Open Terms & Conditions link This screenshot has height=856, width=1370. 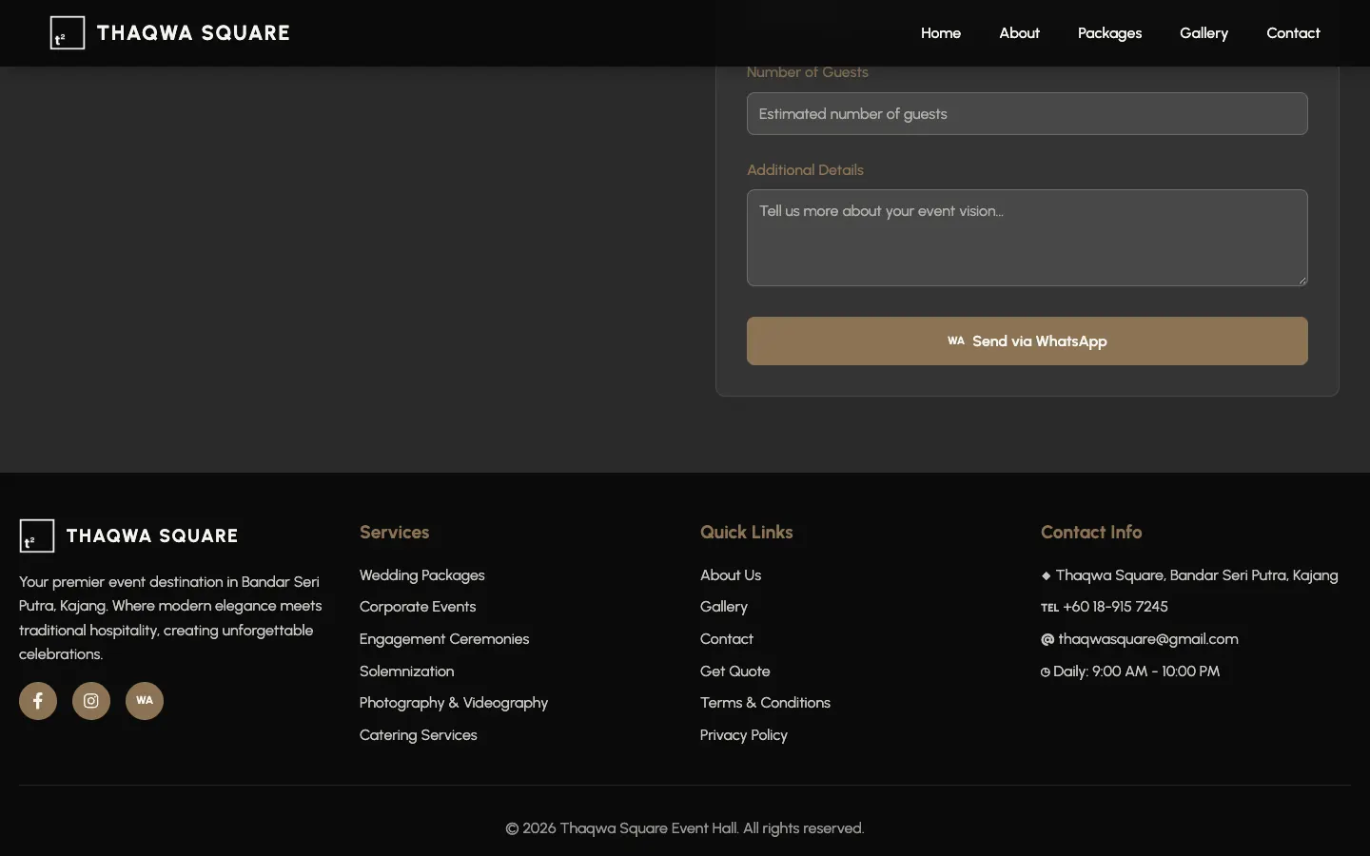[x=765, y=703]
